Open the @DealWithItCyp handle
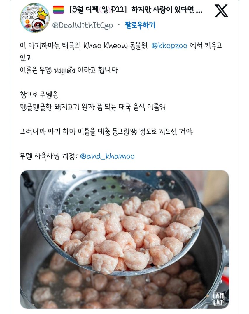This screenshot has height=314, width=249. [x=83, y=25]
